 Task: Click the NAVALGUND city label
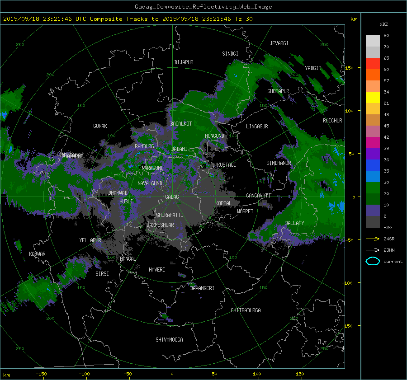pyautogui.click(x=150, y=183)
